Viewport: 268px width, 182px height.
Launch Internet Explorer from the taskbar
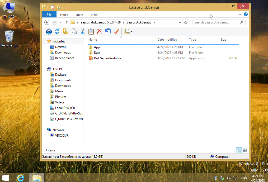[x=20, y=178]
